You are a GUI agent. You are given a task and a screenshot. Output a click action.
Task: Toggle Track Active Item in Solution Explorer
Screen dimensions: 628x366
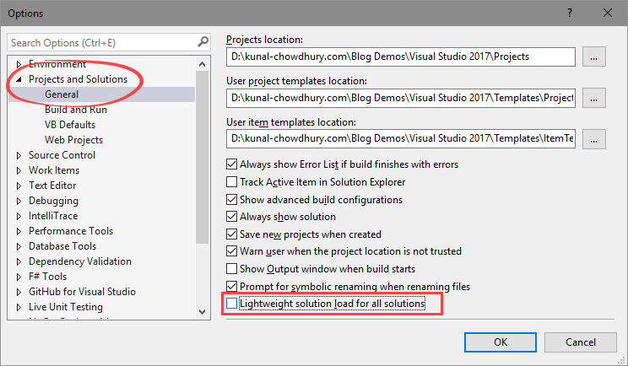pyautogui.click(x=232, y=182)
